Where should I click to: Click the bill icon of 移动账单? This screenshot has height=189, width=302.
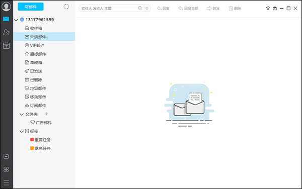[27, 97]
